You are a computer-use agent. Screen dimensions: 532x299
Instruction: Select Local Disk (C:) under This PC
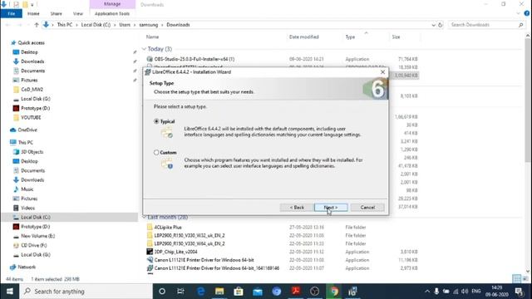[36, 218]
